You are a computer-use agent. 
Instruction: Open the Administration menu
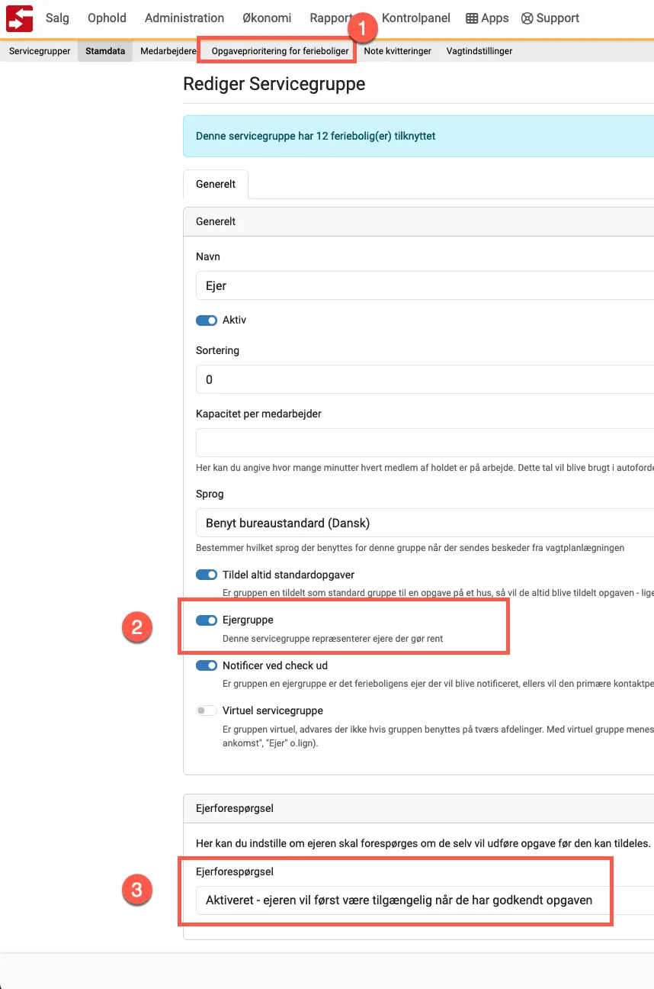pyautogui.click(x=184, y=18)
